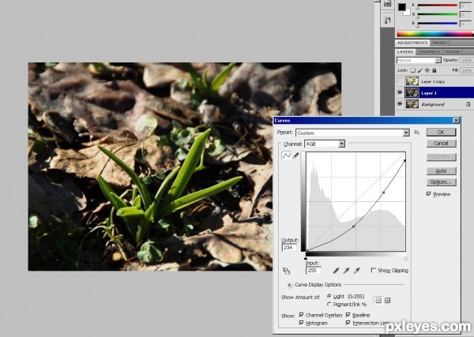Click the lock icon on Background layer

coord(468,104)
